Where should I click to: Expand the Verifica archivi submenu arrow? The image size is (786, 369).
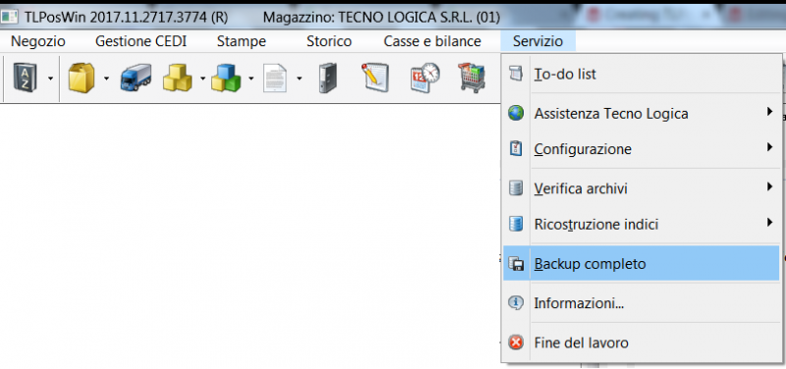click(769, 187)
